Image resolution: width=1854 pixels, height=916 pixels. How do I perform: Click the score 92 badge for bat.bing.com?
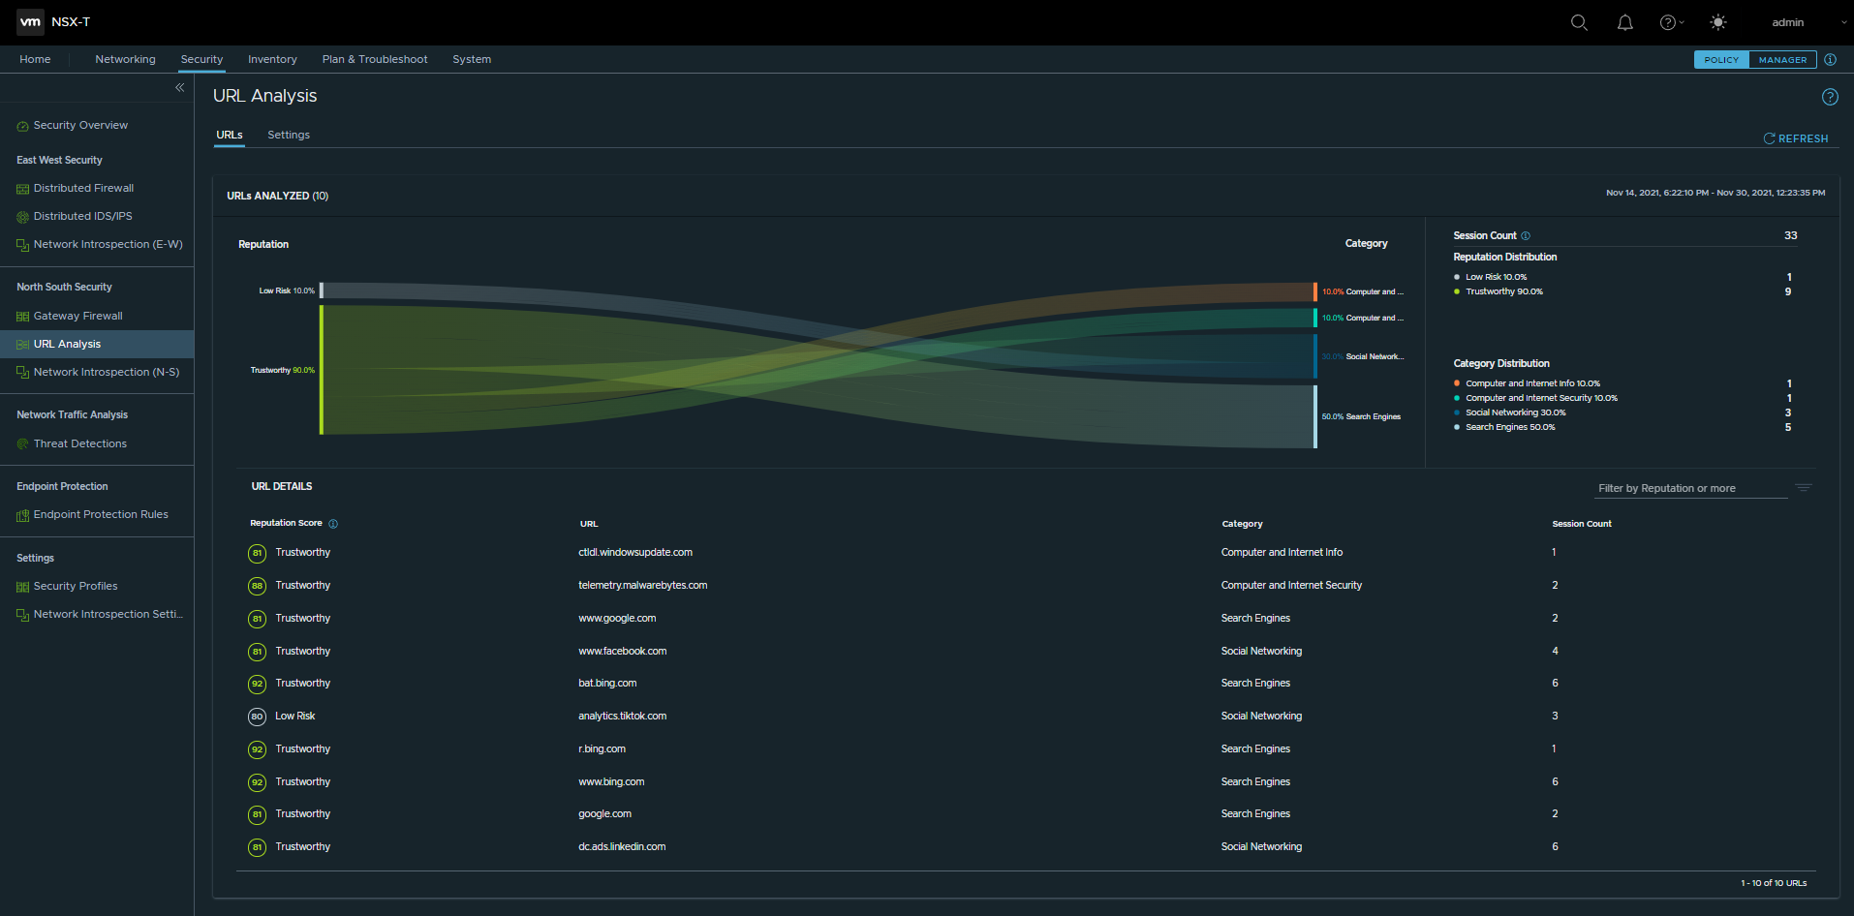pos(257,684)
